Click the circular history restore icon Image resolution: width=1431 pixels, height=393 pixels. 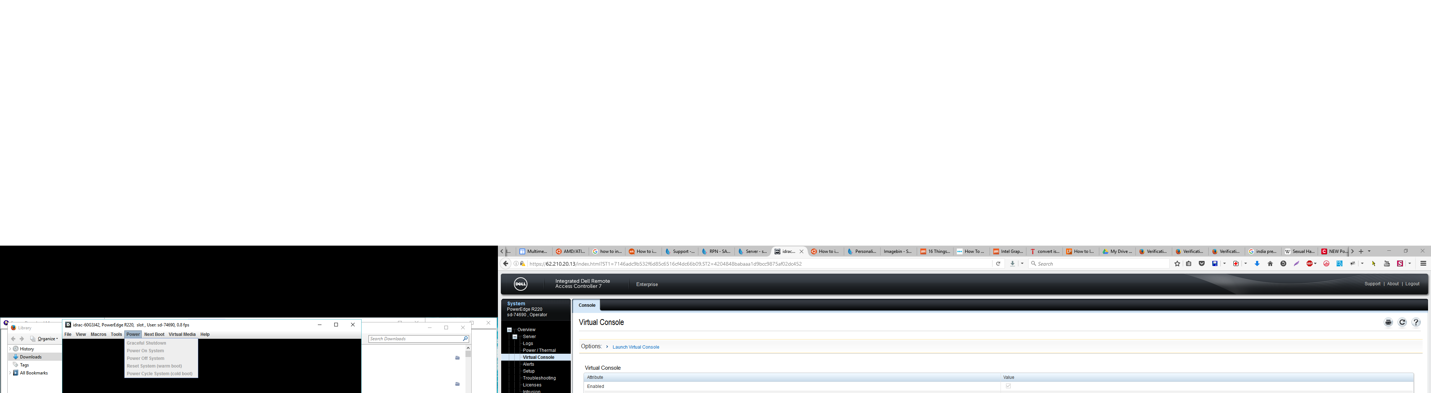(x=1283, y=264)
